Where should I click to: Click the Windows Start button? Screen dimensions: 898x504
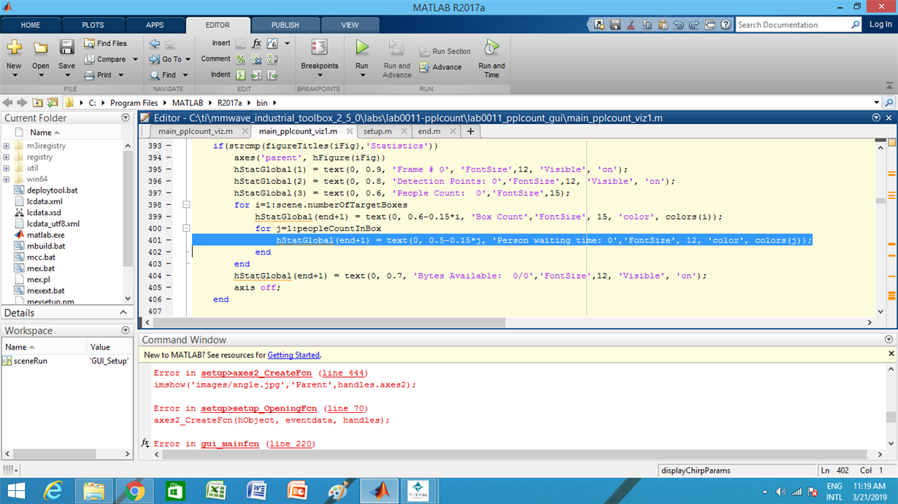click(16, 492)
